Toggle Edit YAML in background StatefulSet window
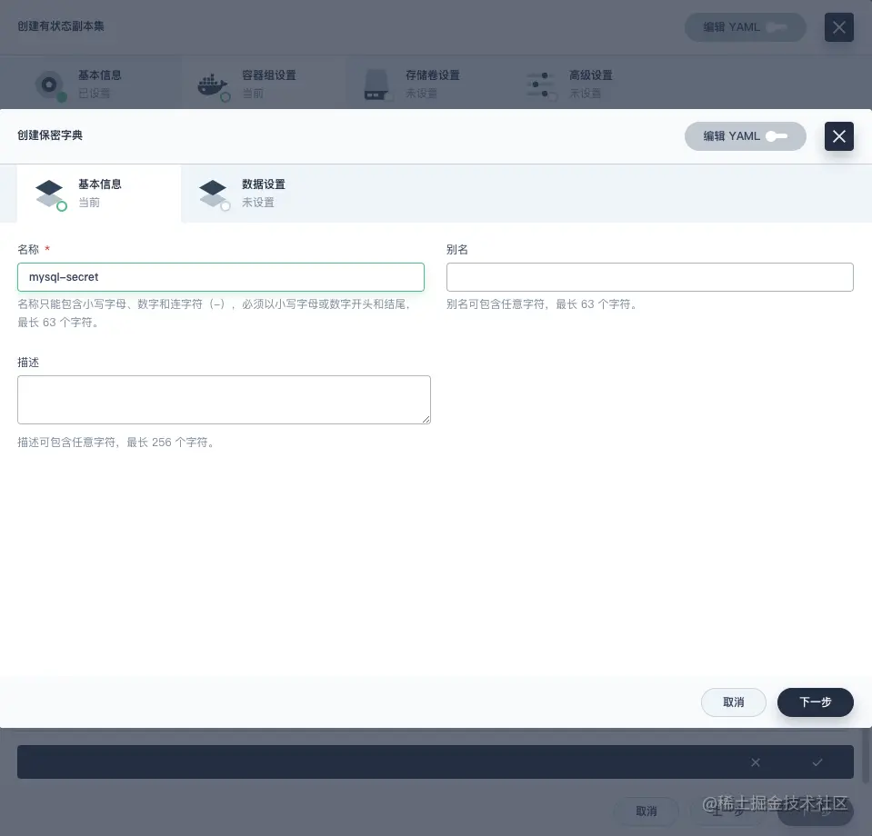This screenshot has width=872, height=836. click(745, 27)
